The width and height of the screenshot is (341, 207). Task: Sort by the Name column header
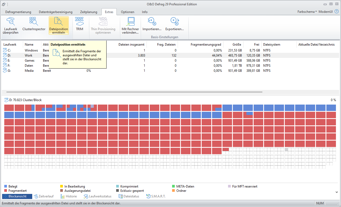tap(32, 45)
